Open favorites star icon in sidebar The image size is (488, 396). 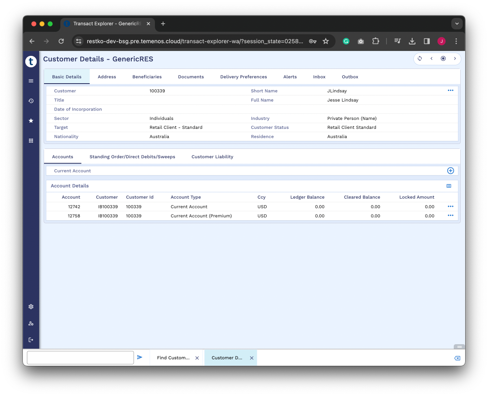coord(31,121)
